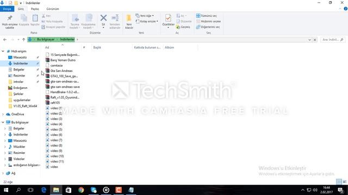Select V1.05_Raft_Win64 folder in sidebar
Viewport: 348px width, 195px height.
tap(25, 106)
